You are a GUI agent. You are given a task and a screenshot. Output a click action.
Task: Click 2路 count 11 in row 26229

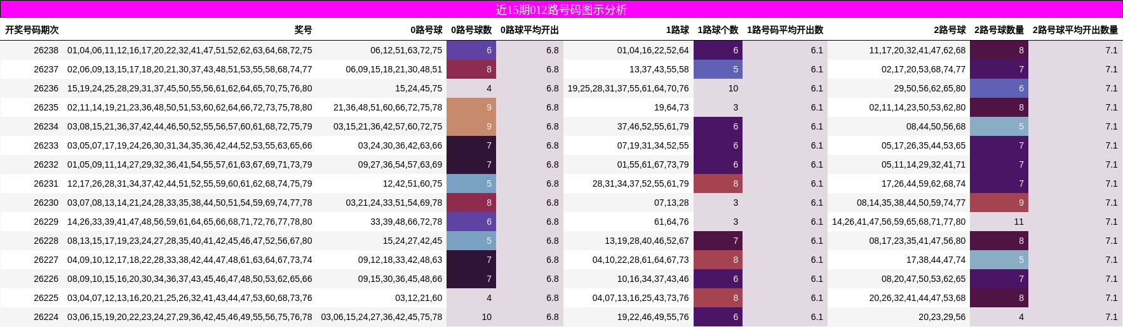pyautogui.click(x=999, y=222)
